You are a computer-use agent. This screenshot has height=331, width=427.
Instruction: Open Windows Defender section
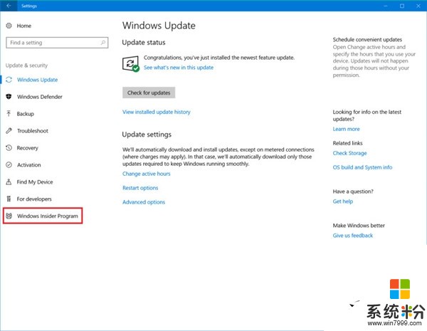coord(40,97)
